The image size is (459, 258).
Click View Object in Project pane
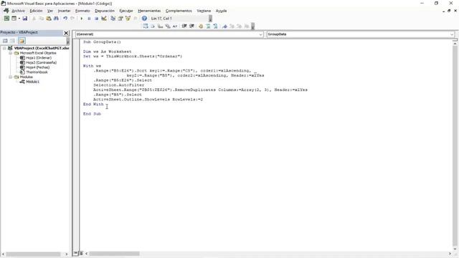(13, 41)
